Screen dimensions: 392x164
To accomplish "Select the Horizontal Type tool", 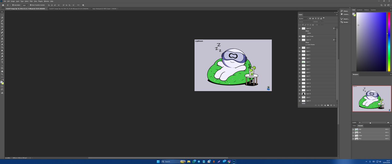I will [2, 62].
